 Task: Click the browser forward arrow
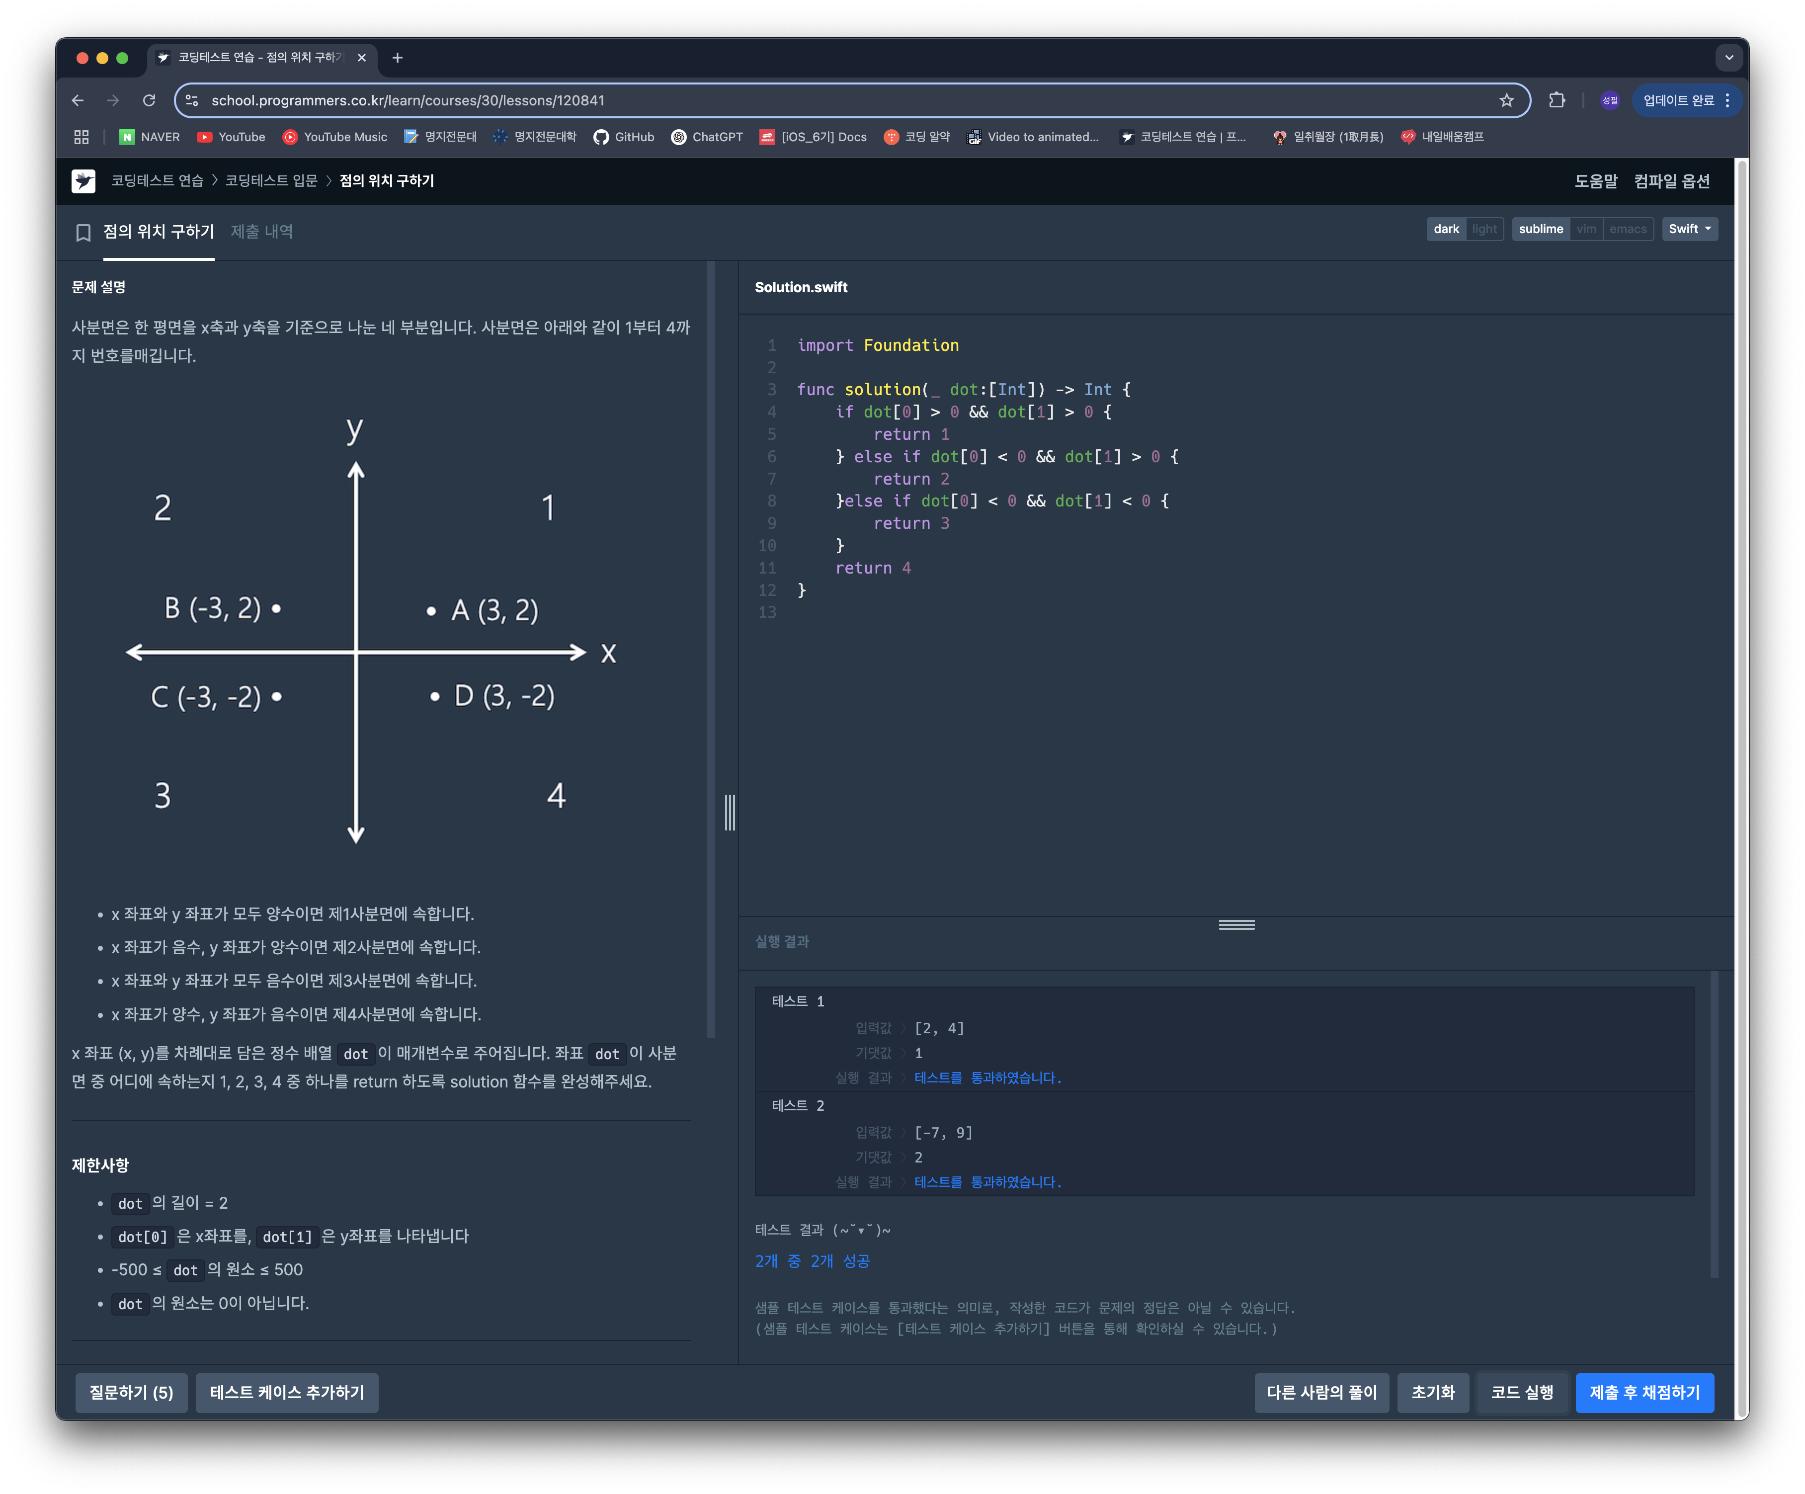pos(113,100)
